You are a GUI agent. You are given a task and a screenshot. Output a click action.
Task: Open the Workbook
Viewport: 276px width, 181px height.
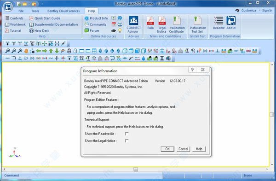click(15, 24)
